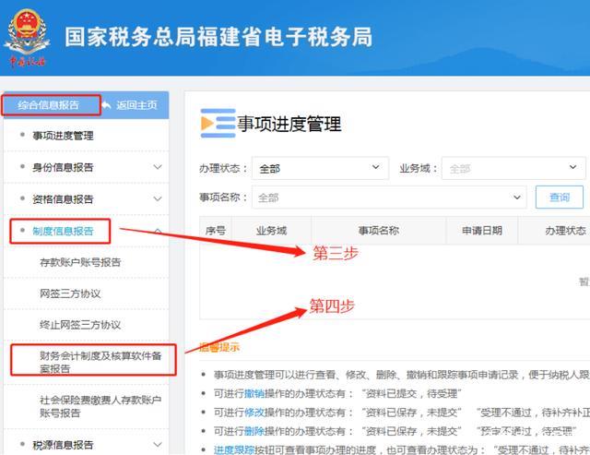590x455 pixels.
Task: Click the 进度跟踪 link in tips
Action: point(234,449)
